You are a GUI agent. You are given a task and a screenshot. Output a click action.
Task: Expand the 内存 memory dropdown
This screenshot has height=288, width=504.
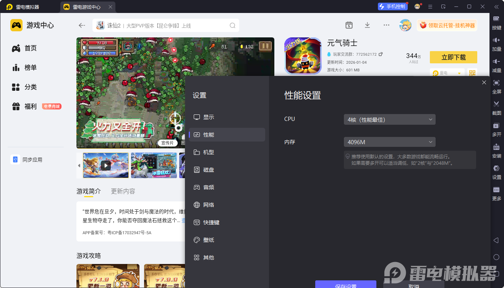(390, 142)
